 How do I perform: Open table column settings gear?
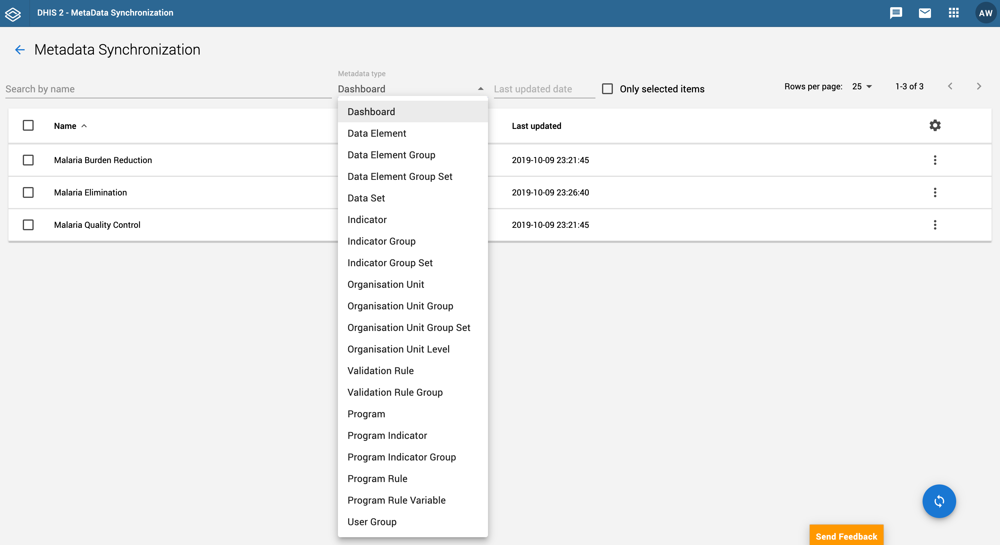pyautogui.click(x=935, y=126)
